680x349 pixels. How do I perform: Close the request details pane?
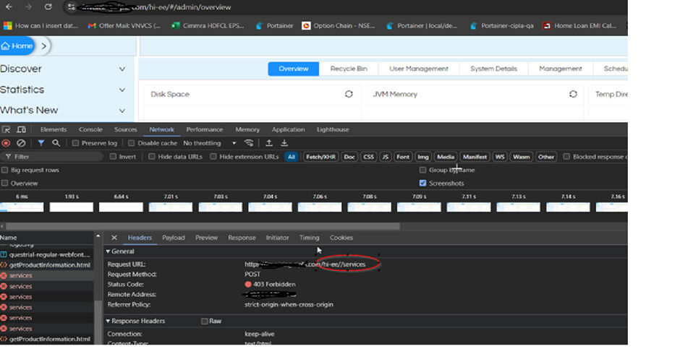pyautogui.click(x=114, y=238)
